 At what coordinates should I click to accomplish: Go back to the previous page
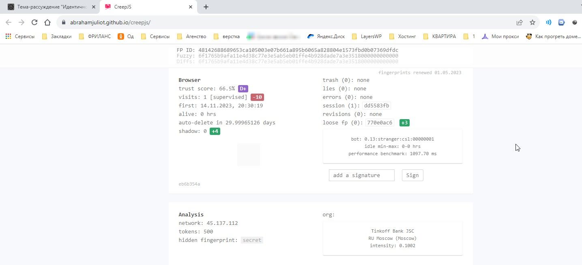[x=9, y=23]
